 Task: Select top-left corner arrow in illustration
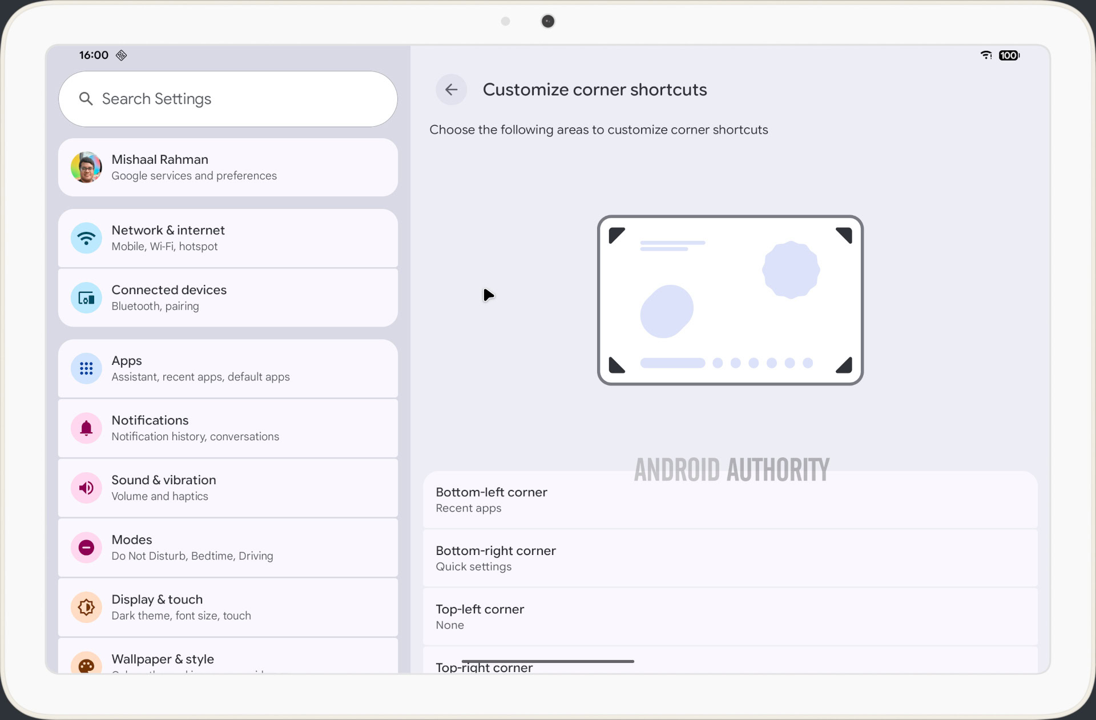[x=616, y=235]
